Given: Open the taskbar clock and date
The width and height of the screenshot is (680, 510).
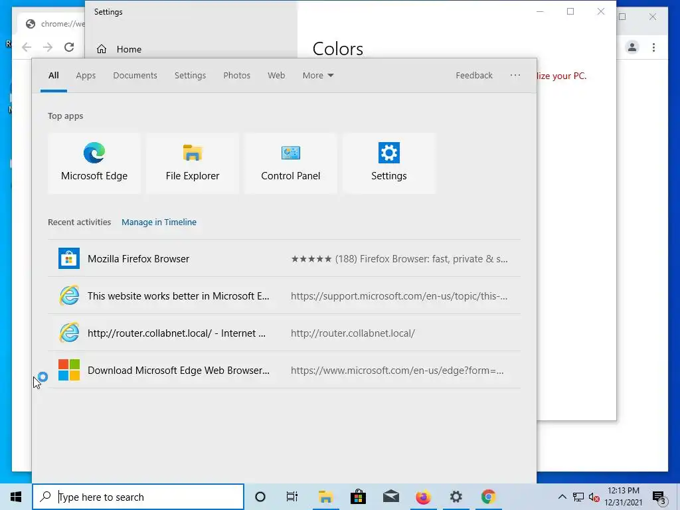Looking at the screenshot, I should tap(623, 497).
